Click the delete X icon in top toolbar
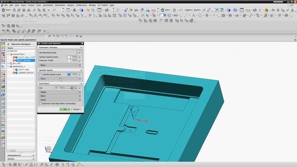 point(49,10)
